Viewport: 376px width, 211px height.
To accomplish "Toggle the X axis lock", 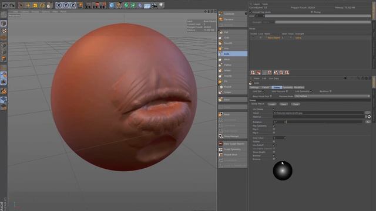I will [x=59, y=5].
